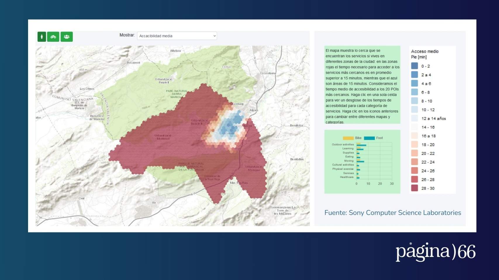Click the Cocentaina label on the map
The width and height of the screenshot is (499, 280).
[268, 73]
